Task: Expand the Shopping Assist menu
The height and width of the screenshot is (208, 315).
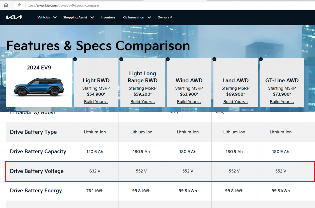Action: [x=78, y=18]
